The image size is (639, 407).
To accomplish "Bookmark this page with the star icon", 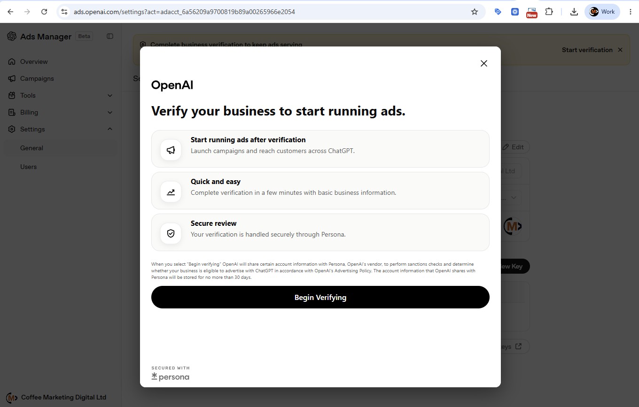I will click(474, 12).
